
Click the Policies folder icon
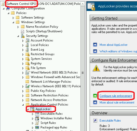point(13,13)
